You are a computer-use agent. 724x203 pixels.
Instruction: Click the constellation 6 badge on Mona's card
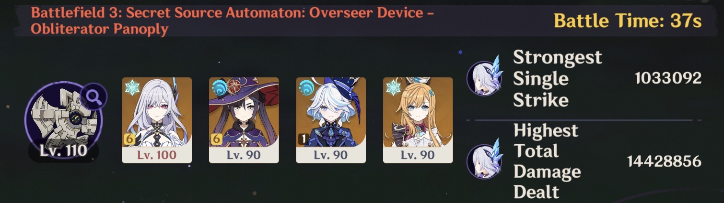(x=216, y=139)
